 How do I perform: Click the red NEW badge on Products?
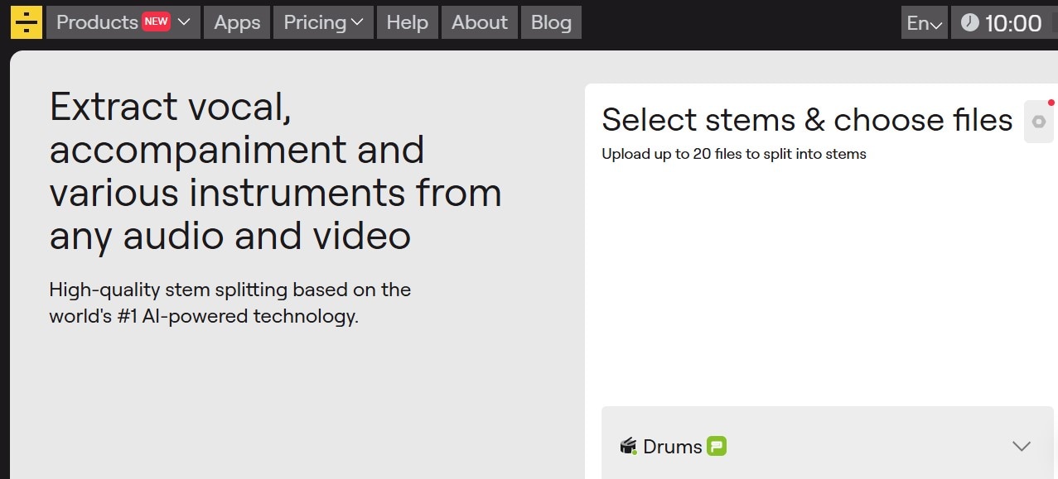click(156, 22)
